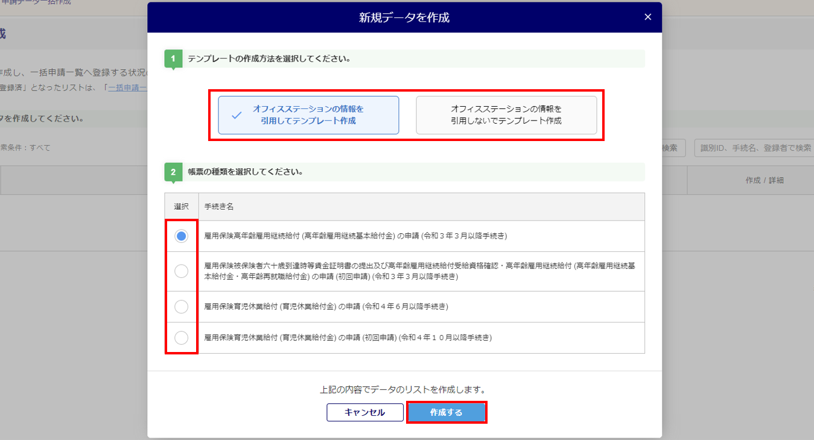
Task: Click the 識別ID、手続名、登録者で検索 search field
Action: 754,148
